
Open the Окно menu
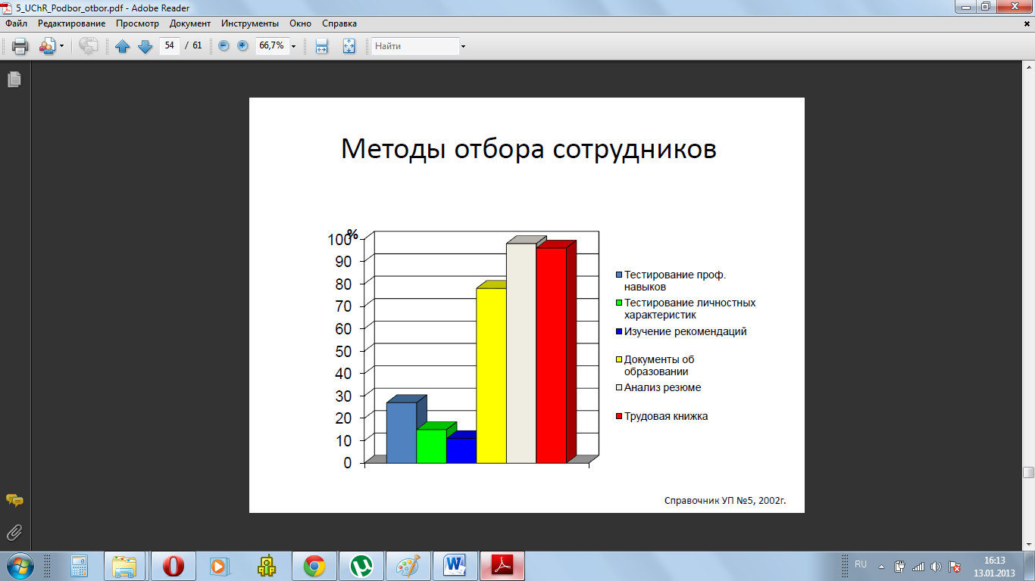[x=300, y=23]
